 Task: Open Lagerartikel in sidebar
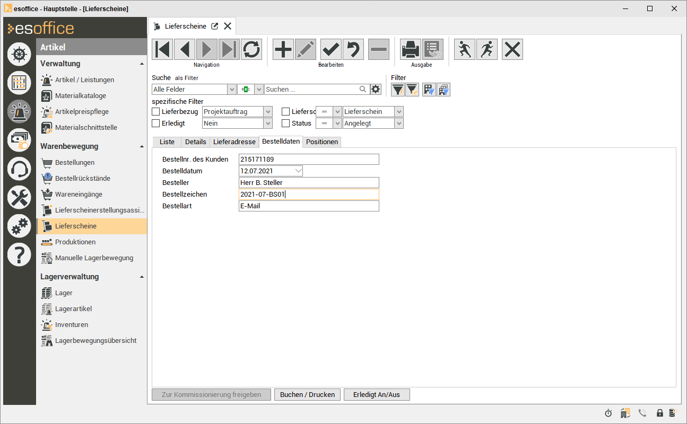tap(73, 309)
